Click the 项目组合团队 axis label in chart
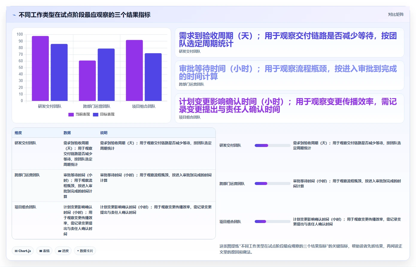This screenshot has height=267, width=416. point(144,106)
